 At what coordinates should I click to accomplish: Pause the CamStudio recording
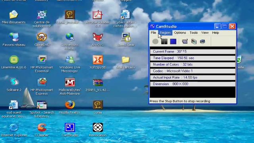tap(164, 41)
